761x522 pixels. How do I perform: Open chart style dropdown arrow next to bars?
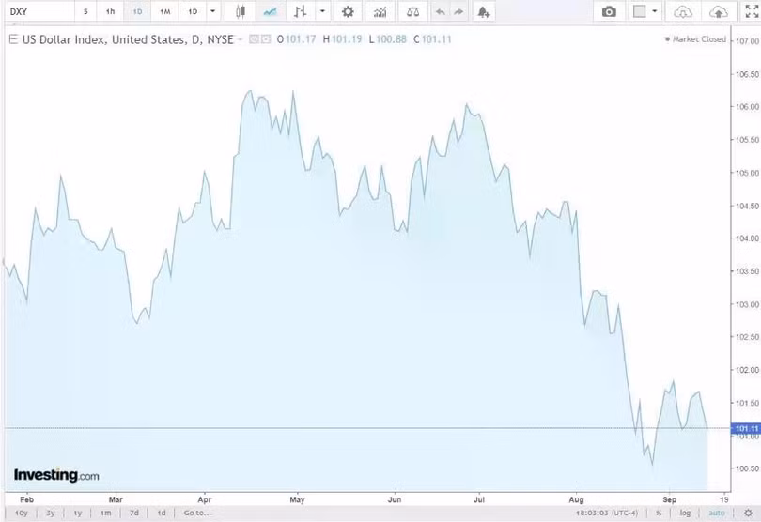[x=322, y=11]
